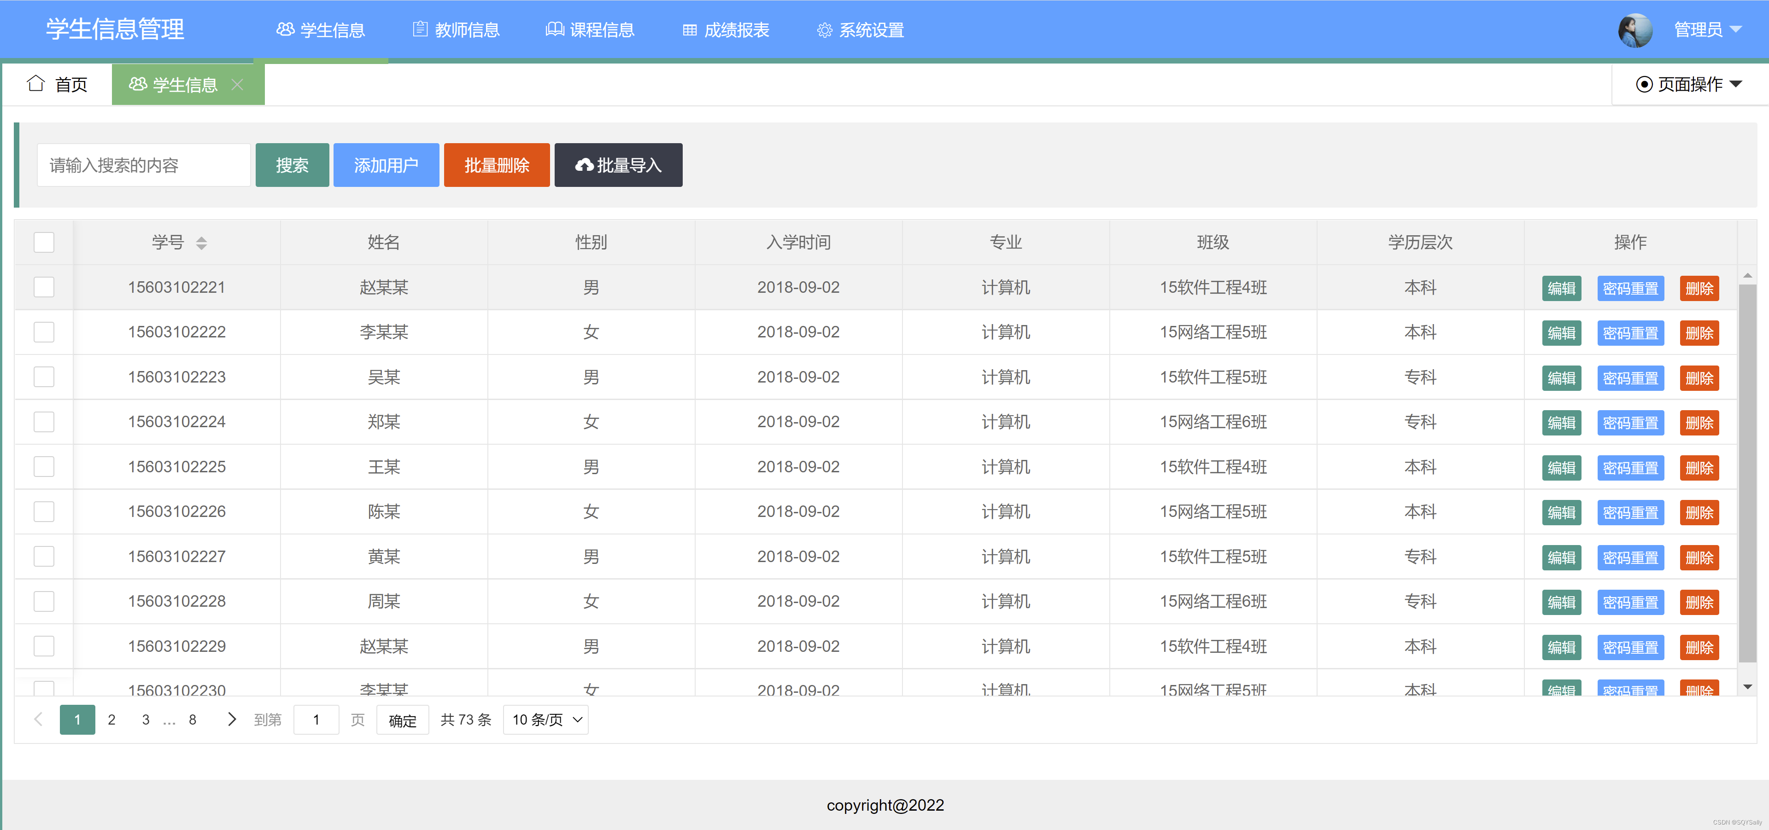Go to next page with right chevron

point(231,719)
